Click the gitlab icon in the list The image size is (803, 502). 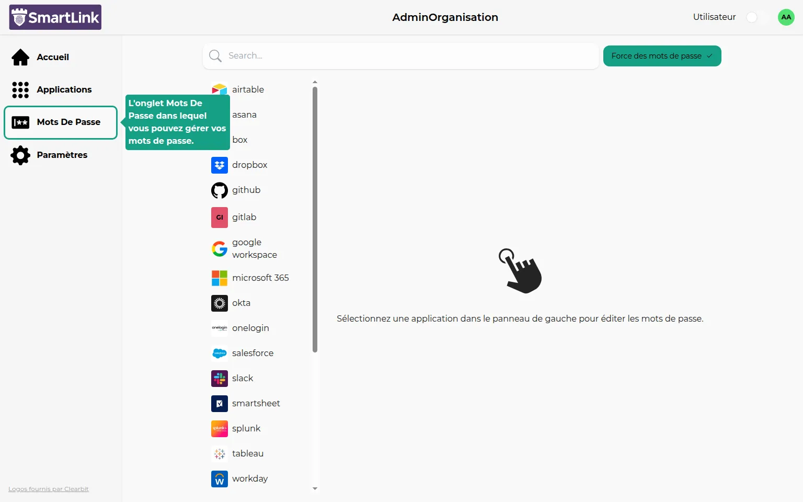219,218
